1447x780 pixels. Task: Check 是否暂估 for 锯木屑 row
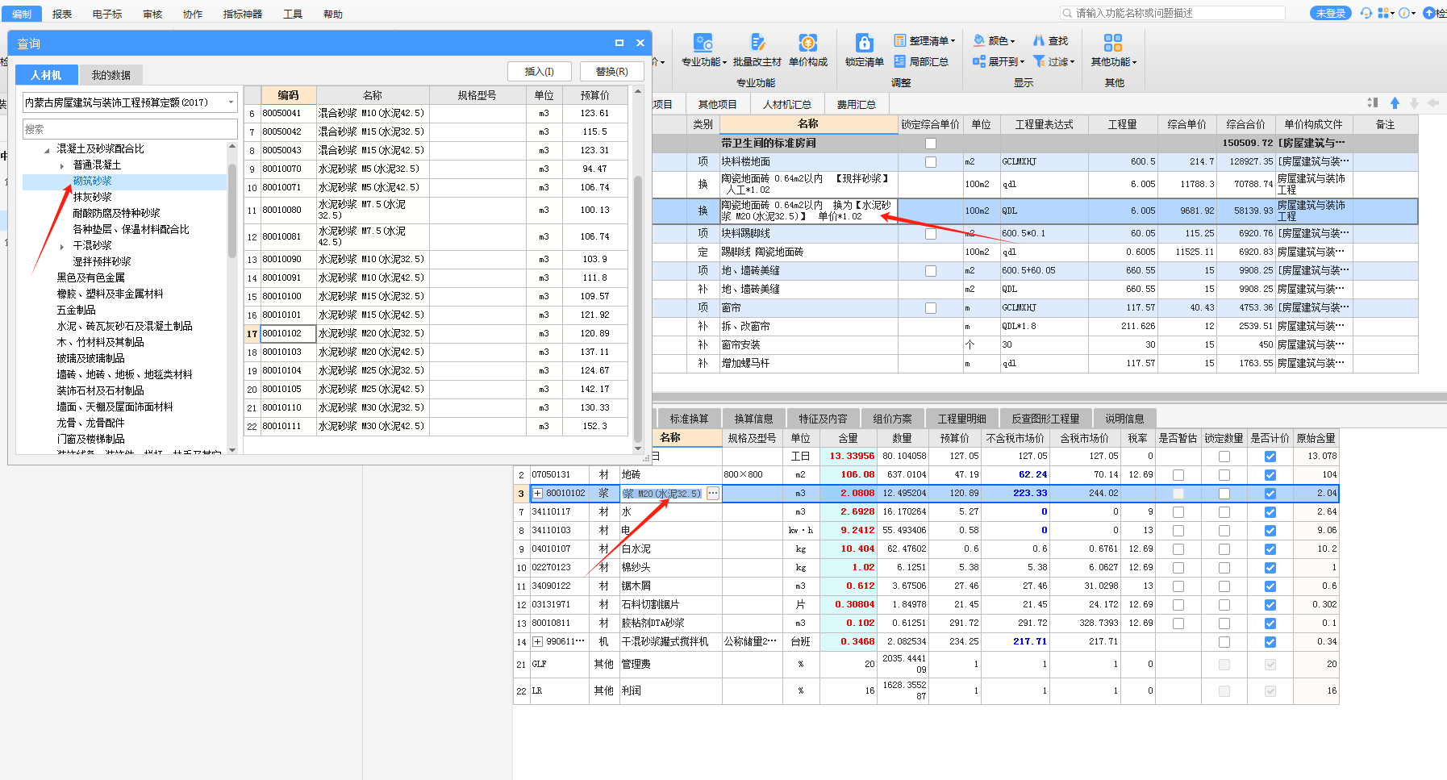tap(1178, 586)
